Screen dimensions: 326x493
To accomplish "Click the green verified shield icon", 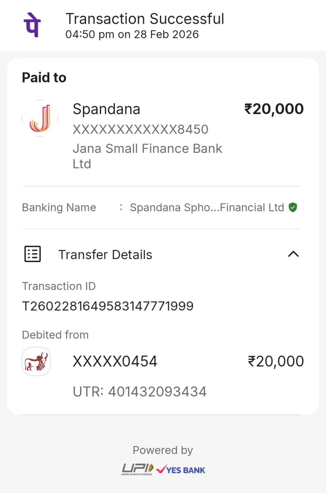I will coord(293,207).
